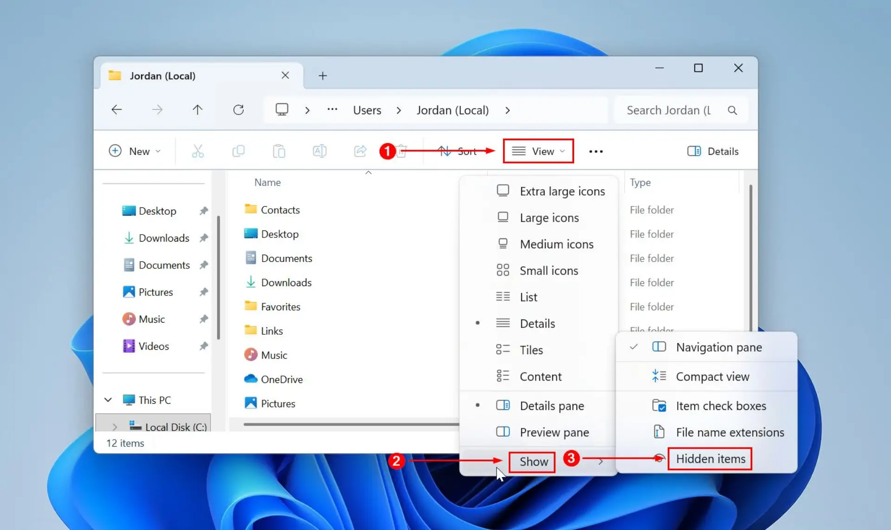Toggle Navigation pane in Show submenu
Image resolution: width=891 pixels, height=530 pixels.
(x=706, y=347)
